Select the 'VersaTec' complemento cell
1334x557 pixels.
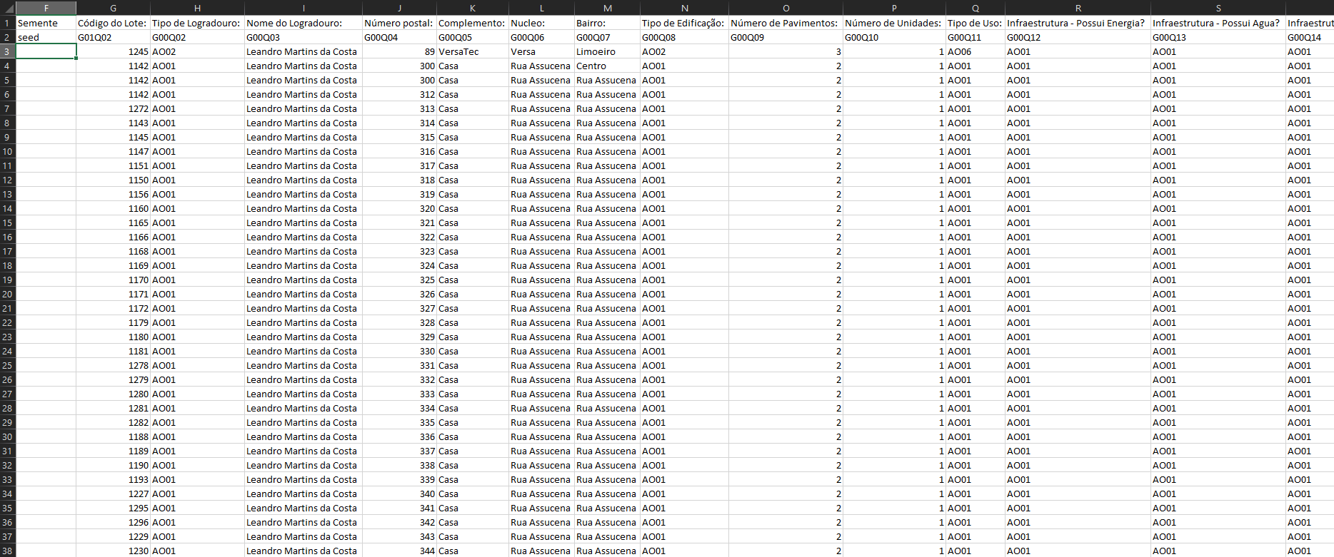coord(471,51)
